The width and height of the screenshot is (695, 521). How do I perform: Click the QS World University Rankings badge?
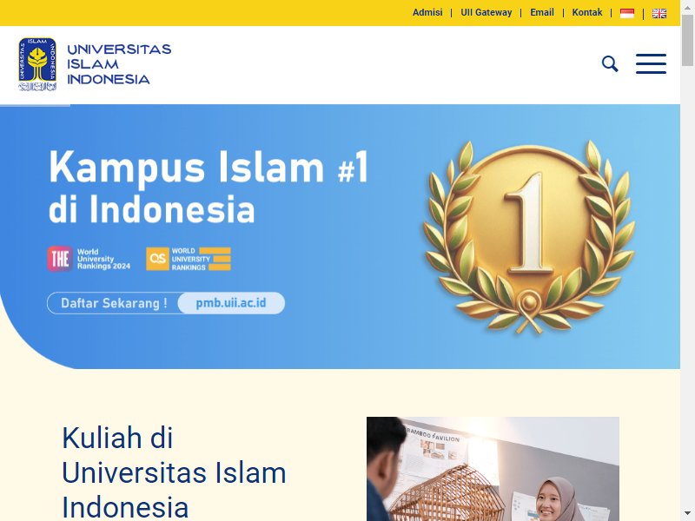point(189,259)
